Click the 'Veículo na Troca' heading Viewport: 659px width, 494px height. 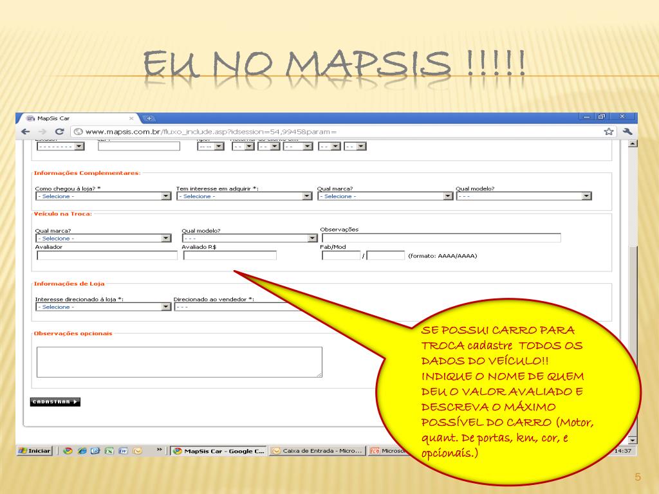62,214
